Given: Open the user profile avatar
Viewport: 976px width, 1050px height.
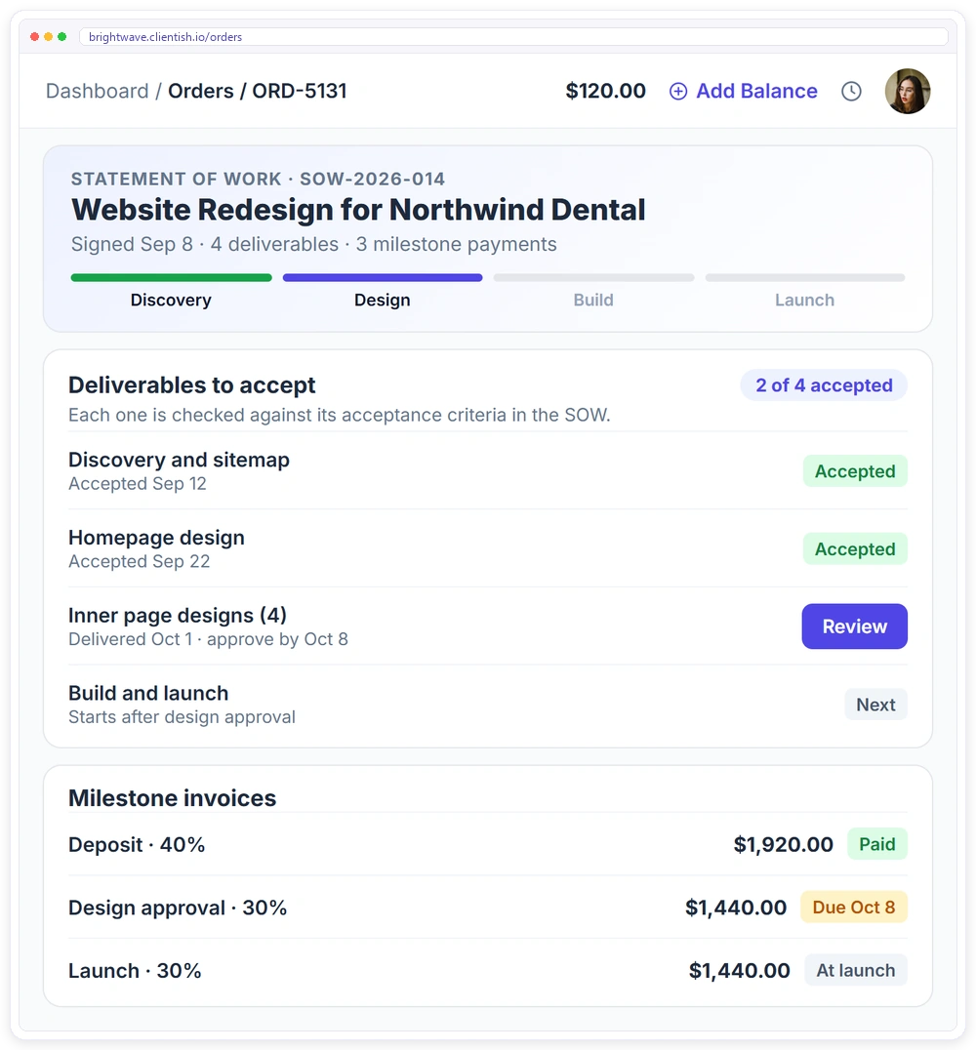Looking at the screenshot, I should coord(907,91).
